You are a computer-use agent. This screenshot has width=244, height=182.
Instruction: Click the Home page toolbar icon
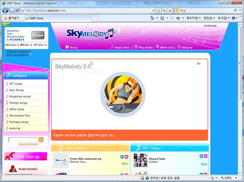[152, 18]
